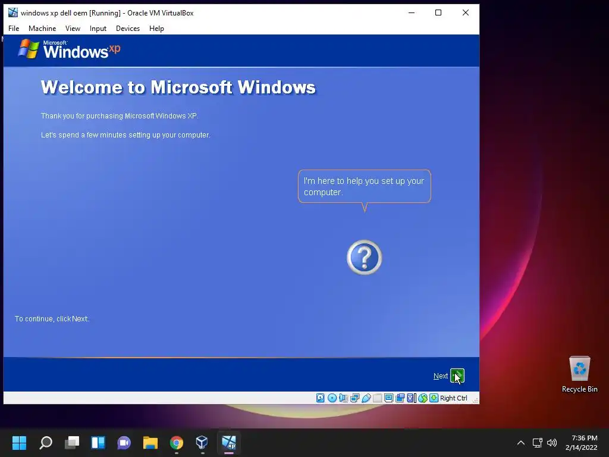Click the question mark help assistant icon
This screenshot has width=609, height=457.
tap(365, 257)
